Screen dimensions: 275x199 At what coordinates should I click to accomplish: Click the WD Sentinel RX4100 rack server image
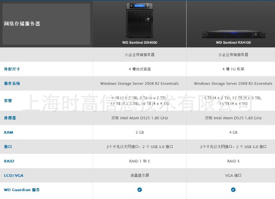pyautogui.click(x=233, y=34)
